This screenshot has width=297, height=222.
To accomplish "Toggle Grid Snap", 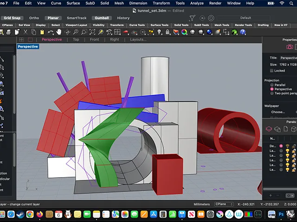I will click(x=12, y=18).
